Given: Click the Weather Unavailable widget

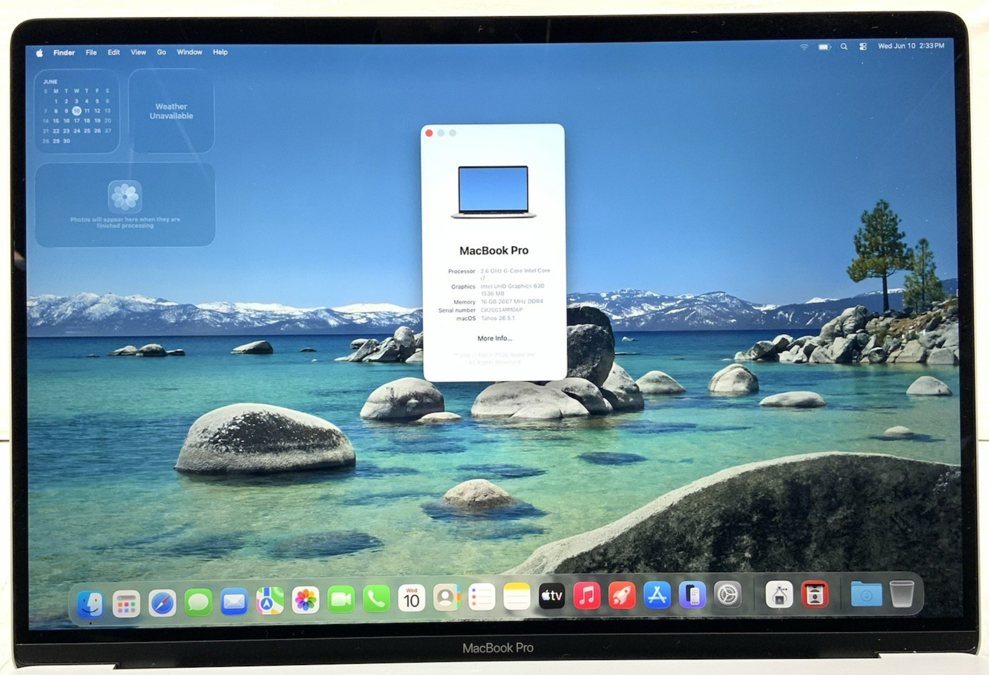Looking at the screenshot, I should (171, 111).
